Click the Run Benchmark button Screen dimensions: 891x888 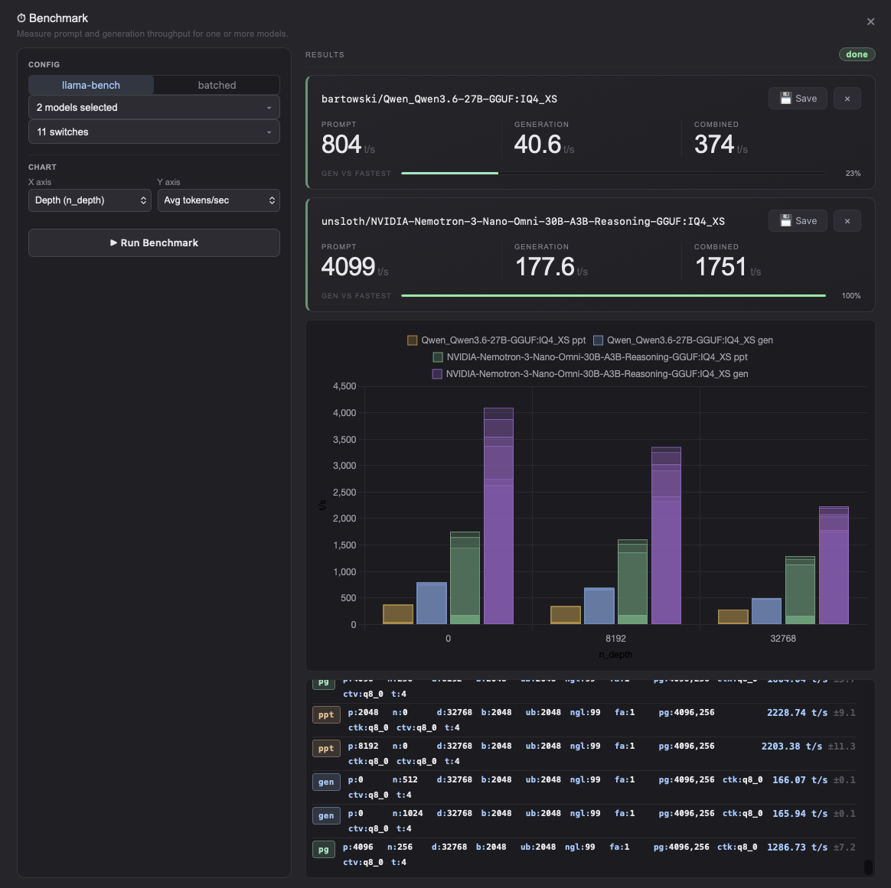pyautogui.click(x=154, y=243)
